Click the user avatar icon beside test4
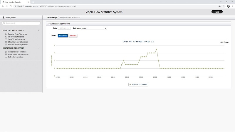Viewport: 235px width, 132px height. [4, 18]
